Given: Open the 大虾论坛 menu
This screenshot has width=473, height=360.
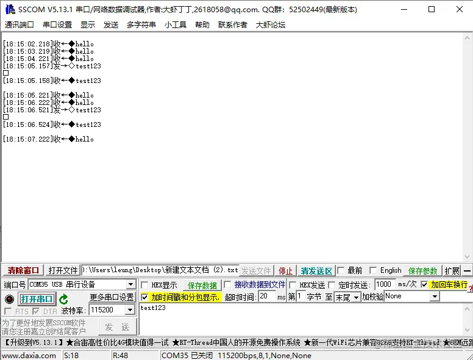Looking at the screenshot, I should [270, 25].
